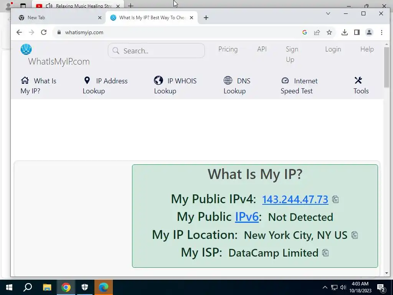This screenshot has width=393, height=295.
Task: Click the page vertical scrollbar thumb
Action: 386,67
